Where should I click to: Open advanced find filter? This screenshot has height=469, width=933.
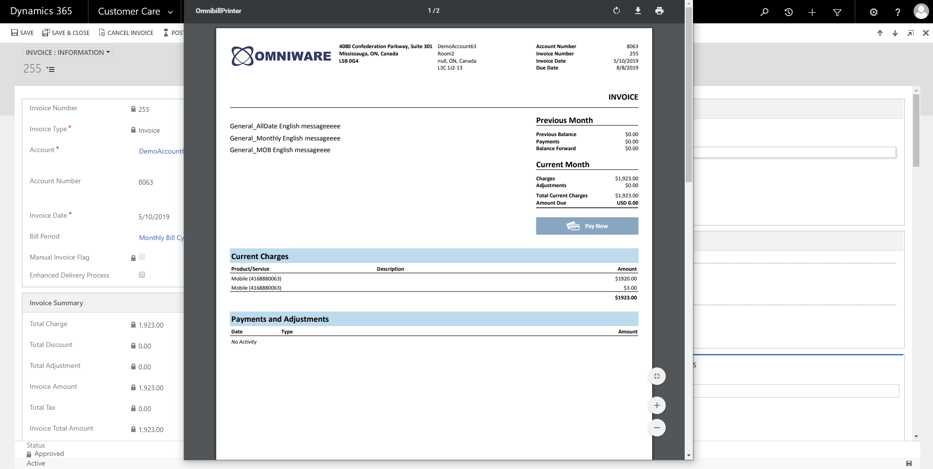(837, 12)
